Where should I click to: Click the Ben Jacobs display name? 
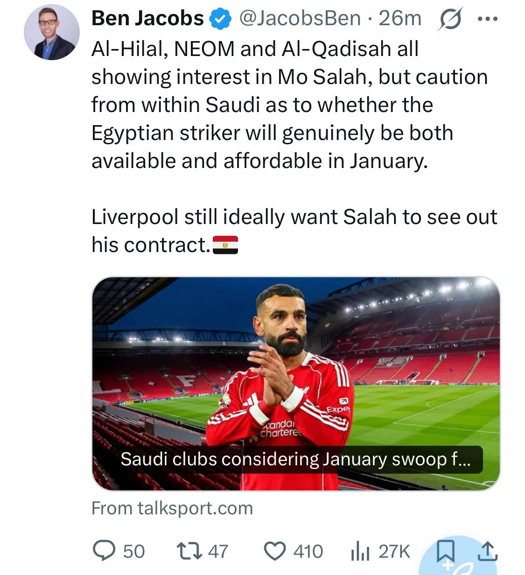click(147, 19)
